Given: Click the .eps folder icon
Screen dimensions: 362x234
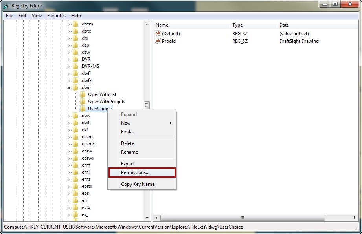Looking at the screenshot, I should pos(75,194).
